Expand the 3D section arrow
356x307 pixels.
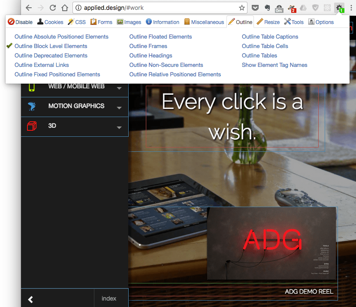coord(119,128)
